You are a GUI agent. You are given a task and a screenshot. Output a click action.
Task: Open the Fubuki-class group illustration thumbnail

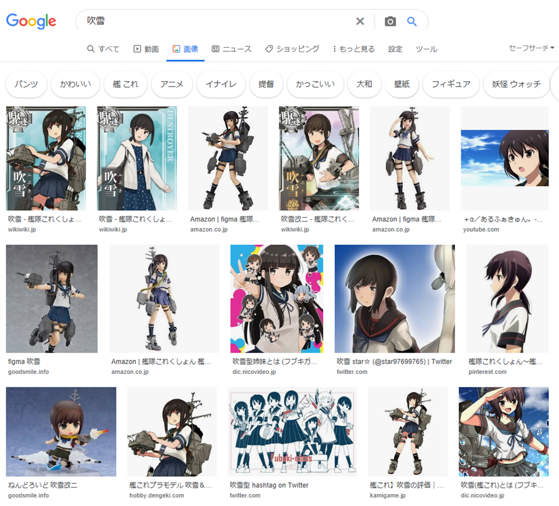(x=292, y=432)
